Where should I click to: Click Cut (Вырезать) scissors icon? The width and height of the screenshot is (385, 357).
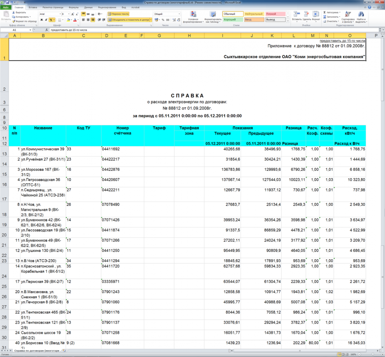14,12
